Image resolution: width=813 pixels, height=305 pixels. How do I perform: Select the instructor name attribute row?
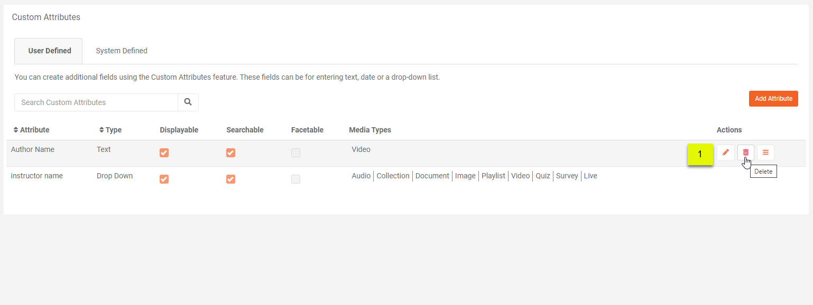point(37,176)
